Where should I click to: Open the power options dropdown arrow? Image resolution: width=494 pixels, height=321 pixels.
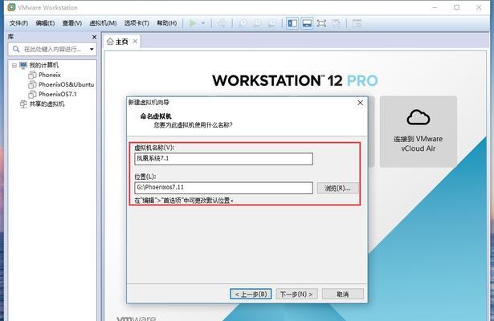(203, 23)
